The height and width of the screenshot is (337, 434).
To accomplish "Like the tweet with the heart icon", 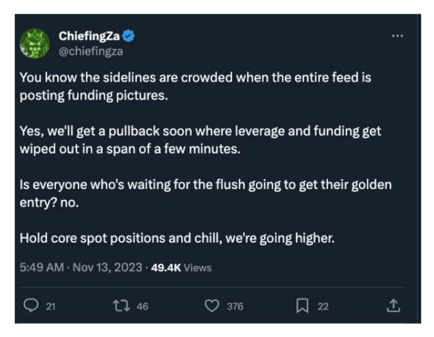I will pyautogui.click(x=212, y=306).
